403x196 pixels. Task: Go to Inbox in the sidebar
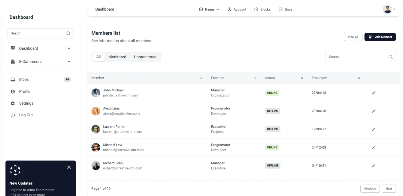pyautogui.click(x=41, y=80)
